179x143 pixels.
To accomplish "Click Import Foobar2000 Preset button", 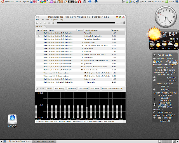I will click(112, 89).
